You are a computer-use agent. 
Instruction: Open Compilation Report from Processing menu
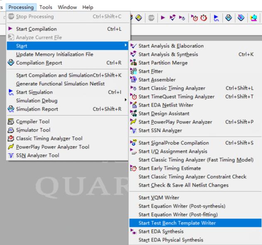click(x=69, y=63)
